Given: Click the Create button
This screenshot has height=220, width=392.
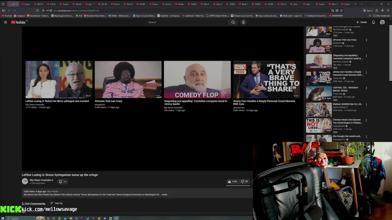Looking at the screenshot, I should point(361,22).
